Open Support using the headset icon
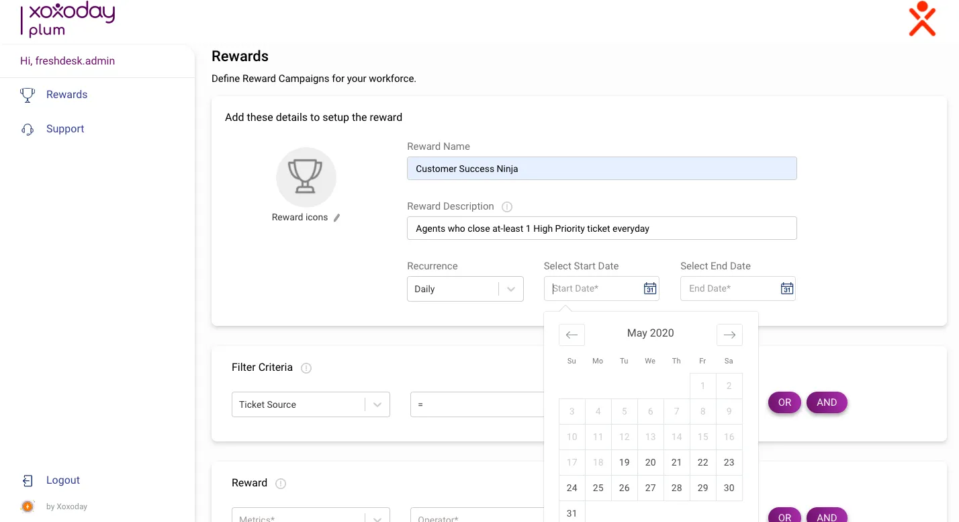Image resolution: width=959 pixels, height=522 pixels. click(x=27, y=128)
